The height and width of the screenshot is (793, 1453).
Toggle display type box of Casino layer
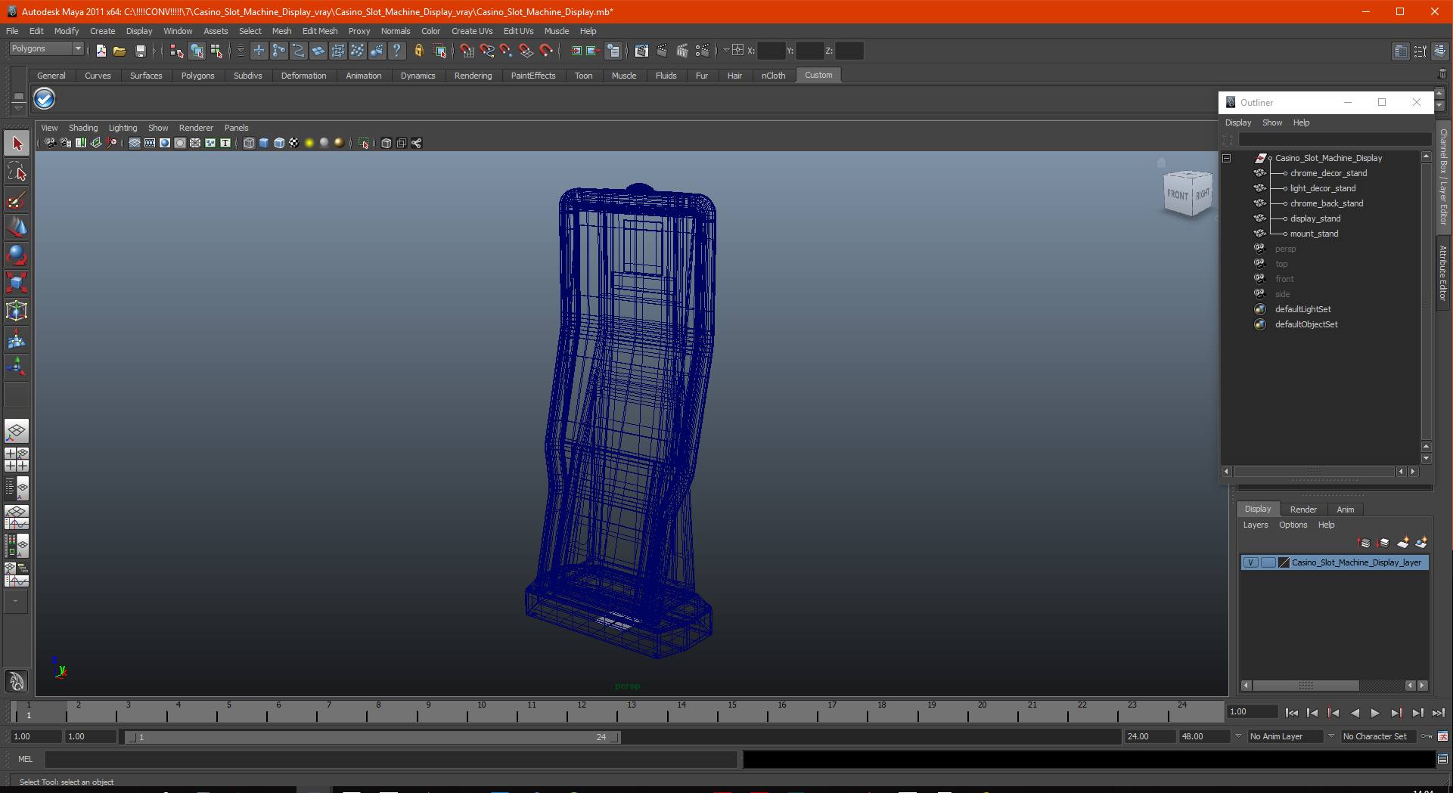tap(1268, 562)
